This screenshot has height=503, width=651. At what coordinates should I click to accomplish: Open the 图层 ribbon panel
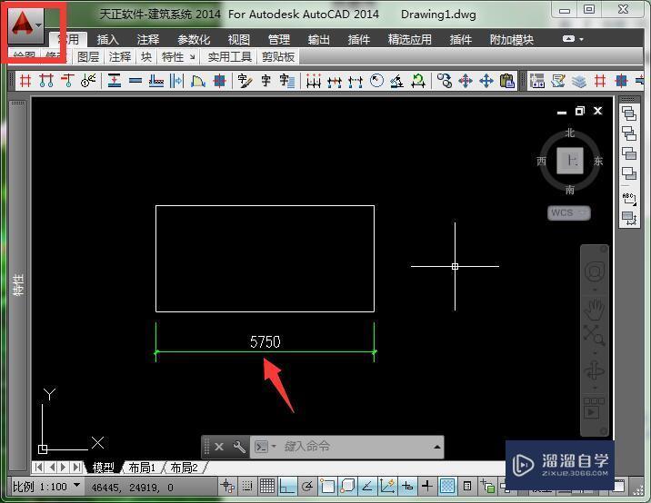pyautogui.click(x=88, y=56)
